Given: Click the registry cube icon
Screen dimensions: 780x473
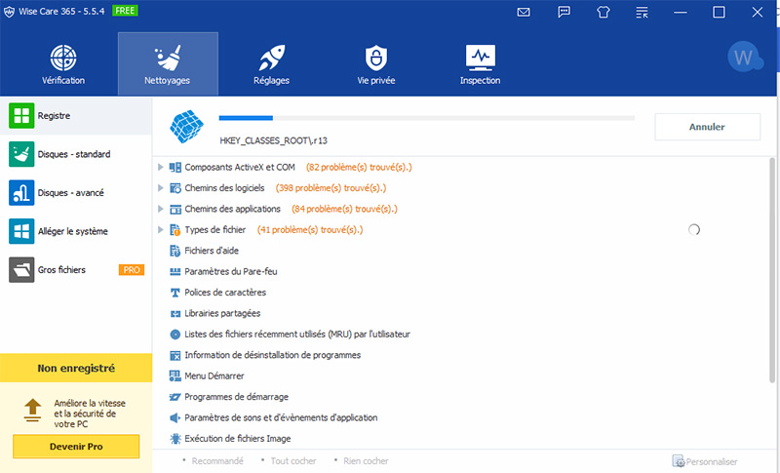Looking at the screenshot, I should point(186,127).
